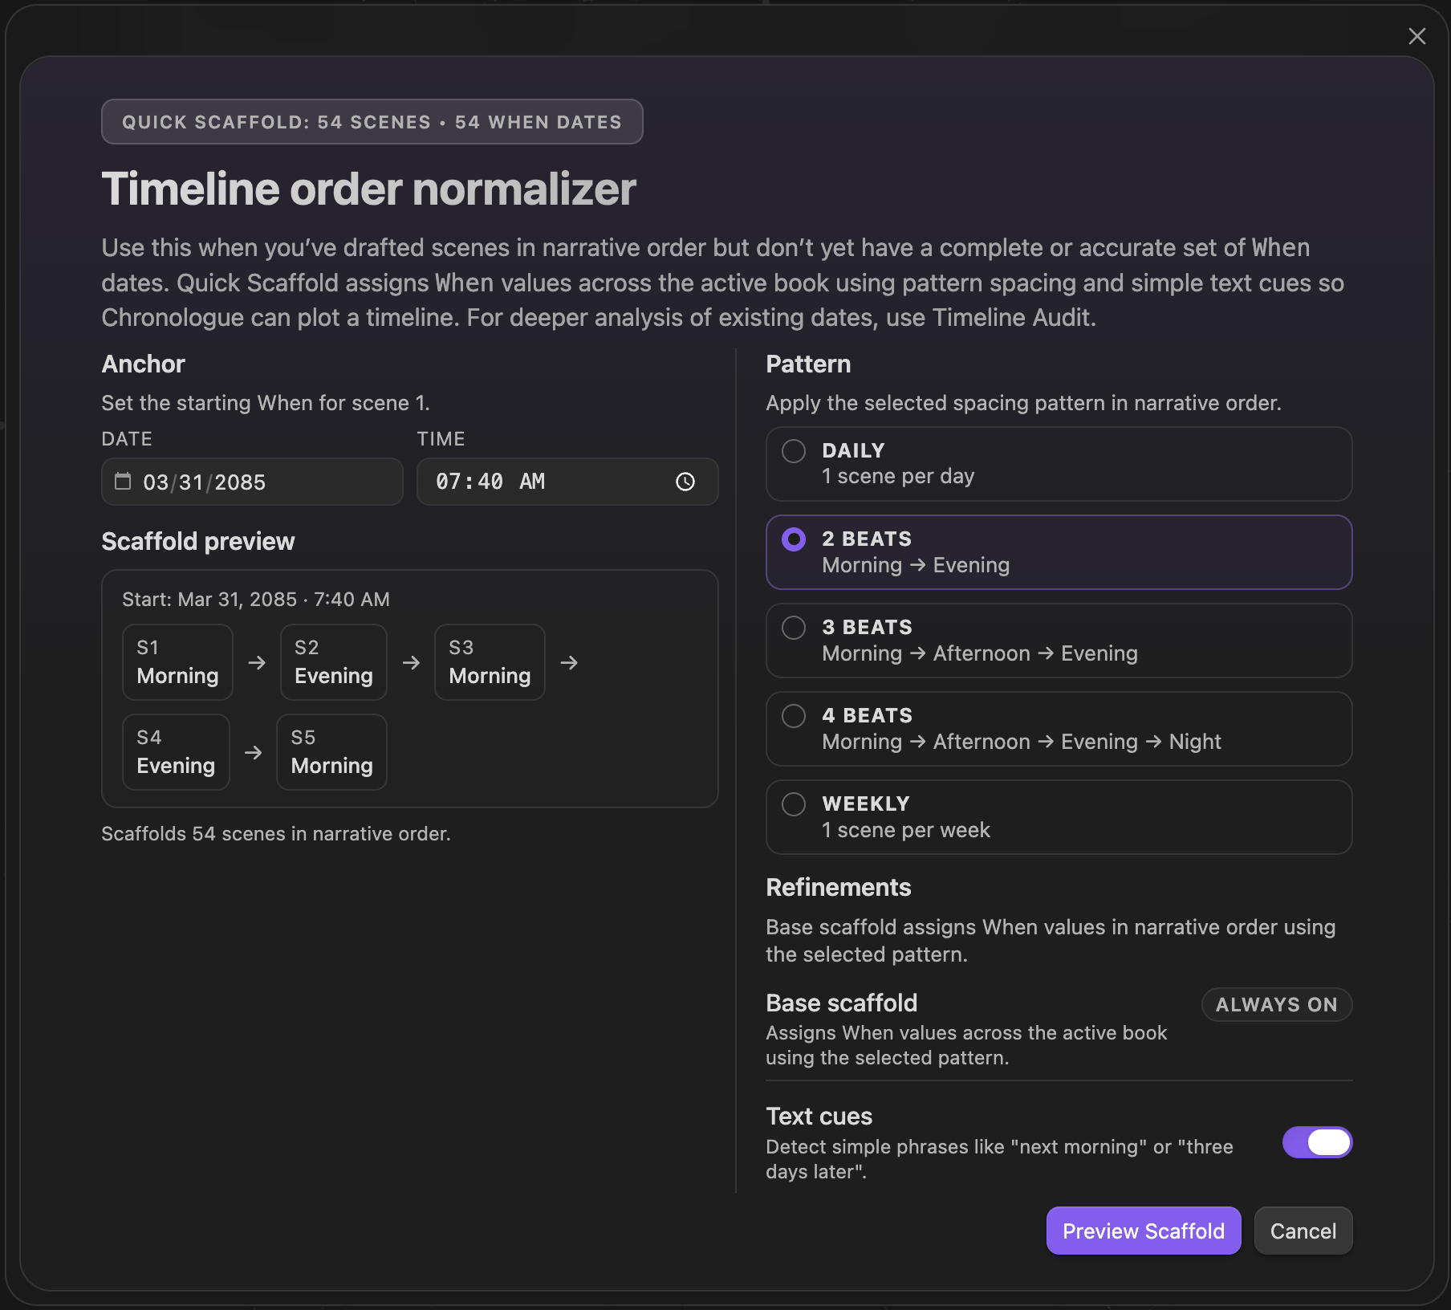Open the calendar picker icon in Date field
The image size is (1451, 1310).
[x=123, y=481]
